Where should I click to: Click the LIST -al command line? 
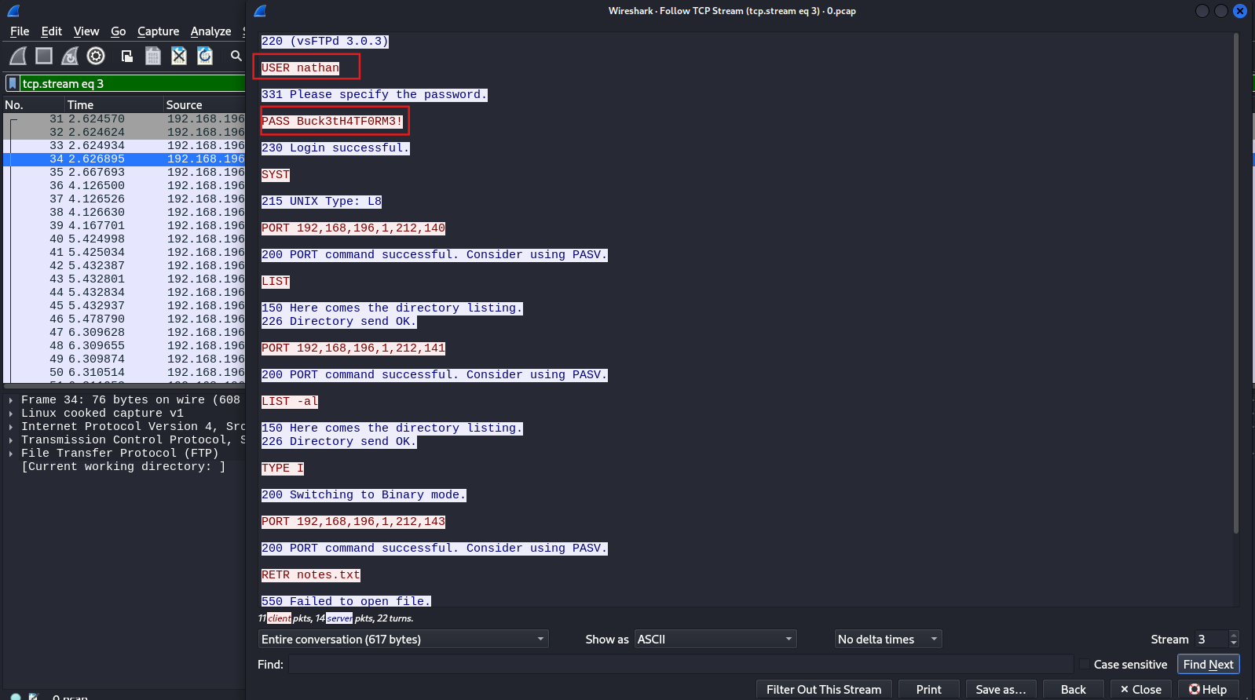pyautogui.click(x=290, y=402)
